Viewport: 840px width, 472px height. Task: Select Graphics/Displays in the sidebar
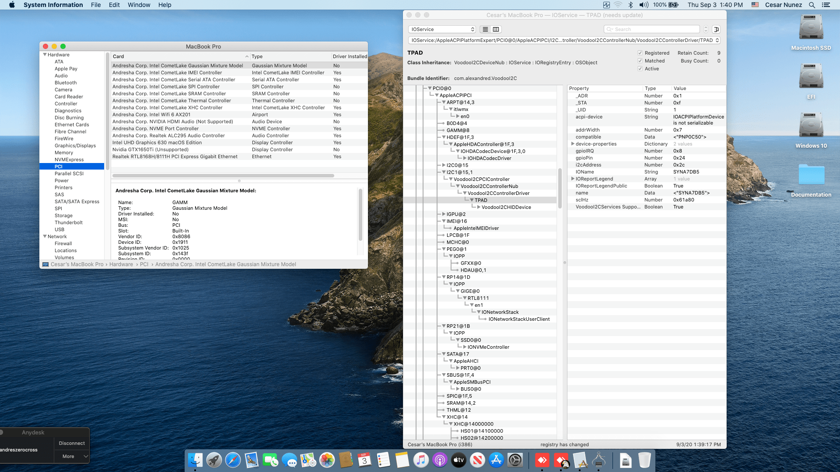(x=75, y=146)
